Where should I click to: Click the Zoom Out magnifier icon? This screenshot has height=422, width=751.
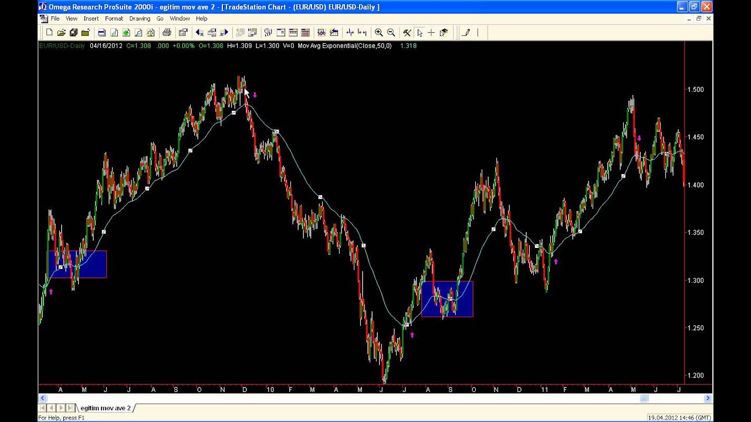click(391, 33)
